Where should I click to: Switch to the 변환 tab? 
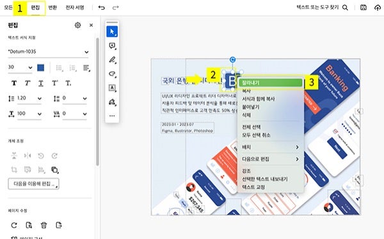point(52,8)
